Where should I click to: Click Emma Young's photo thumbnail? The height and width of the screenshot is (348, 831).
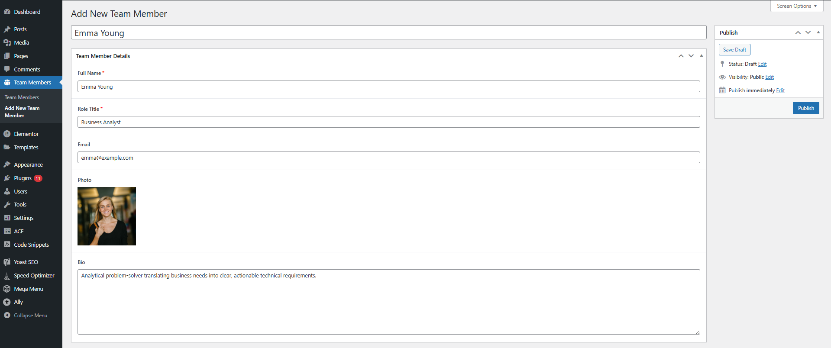107,216
